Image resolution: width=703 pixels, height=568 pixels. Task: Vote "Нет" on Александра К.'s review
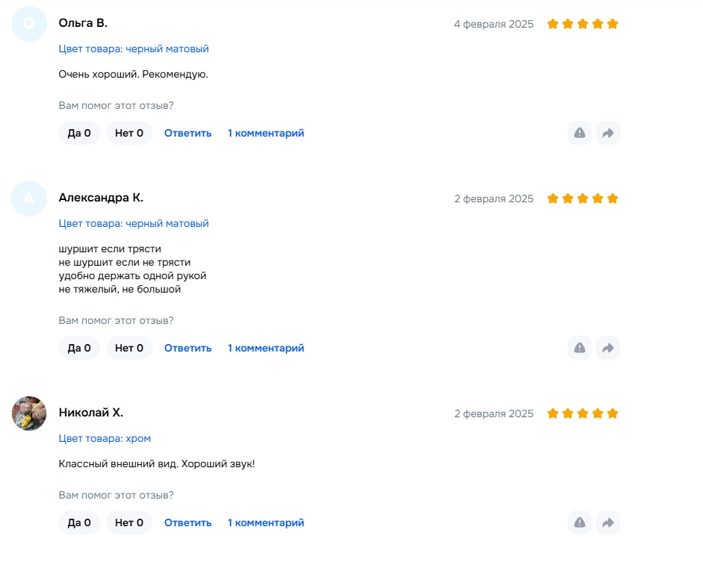pyautogui.click(x=129, y=348)
